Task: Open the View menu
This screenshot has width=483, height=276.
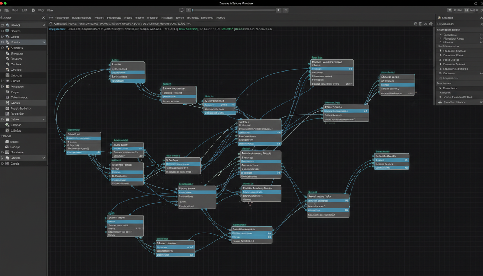Action: 50,10
